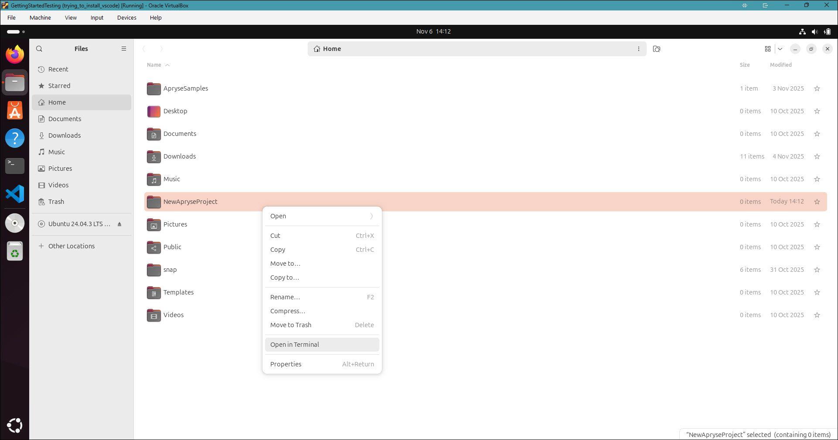This screenshot has width=838, height=440.
Task: Open Terminal from the Ubuntu dock
Action: 15,166
